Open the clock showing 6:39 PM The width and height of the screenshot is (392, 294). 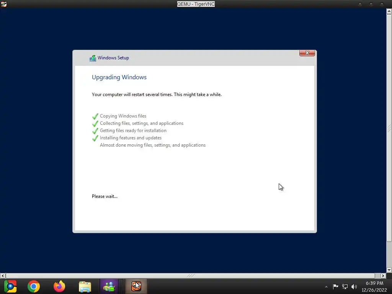coord(374,286)
